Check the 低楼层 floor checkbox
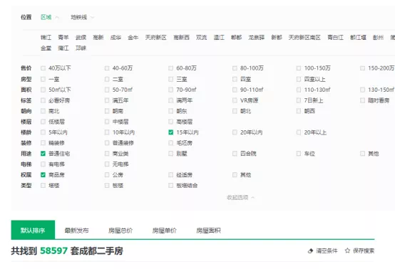Image resolution: width=395 pixels, height=269 pixels. pyautogui.click(x=43, y=122)
